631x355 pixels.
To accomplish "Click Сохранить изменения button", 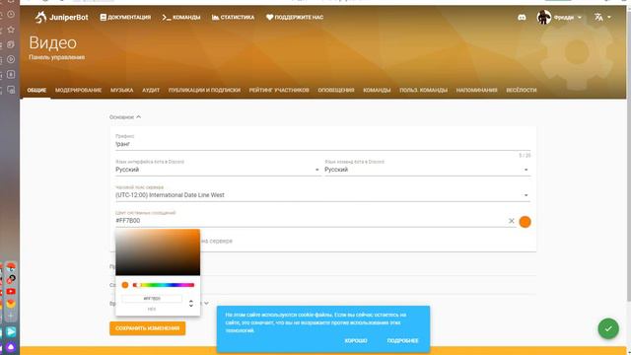I will click(x=147, y=328).
